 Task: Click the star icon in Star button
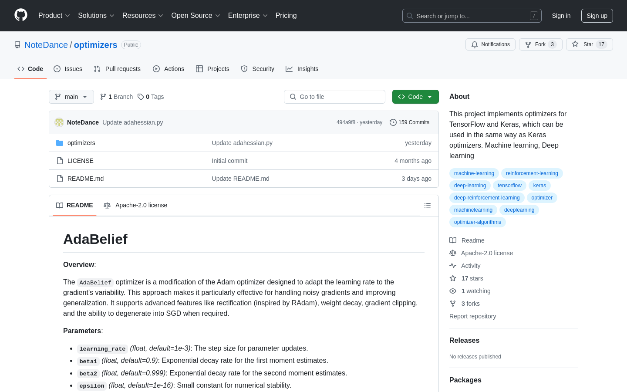point(575,44)
